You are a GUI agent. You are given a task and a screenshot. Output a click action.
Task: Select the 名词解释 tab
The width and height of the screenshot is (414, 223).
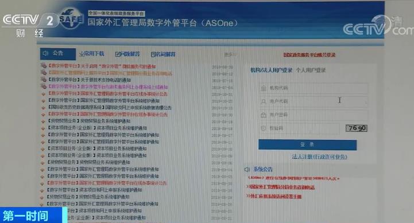pyautogui.click(x=163, y=54)
